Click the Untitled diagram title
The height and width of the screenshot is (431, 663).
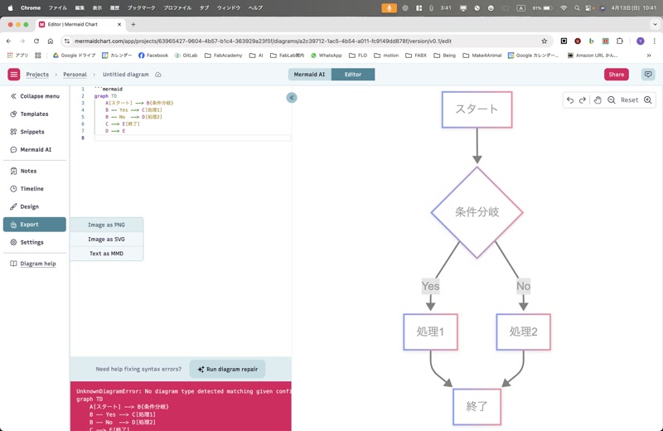tap(126, 75)
